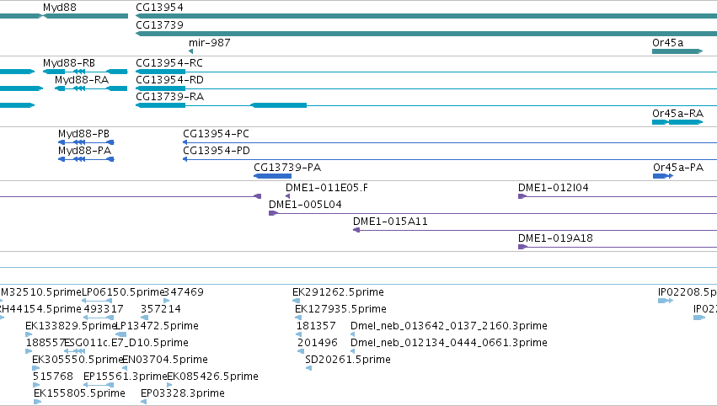
Task: Select the CG13739-PA protein feature bar
Action: pyautogui.click(x=272, y=176)
